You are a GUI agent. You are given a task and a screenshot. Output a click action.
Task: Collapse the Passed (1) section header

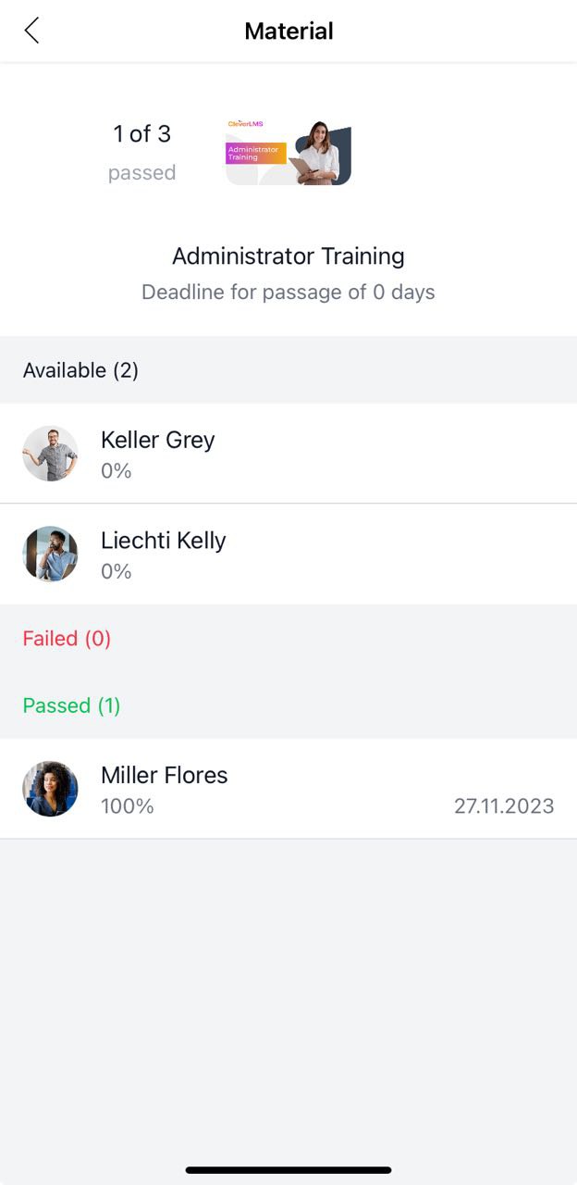(288, 705)
